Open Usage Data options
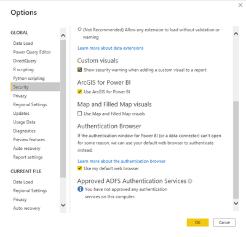The height and width of the screenshot is (237, 246). (24, 122)
